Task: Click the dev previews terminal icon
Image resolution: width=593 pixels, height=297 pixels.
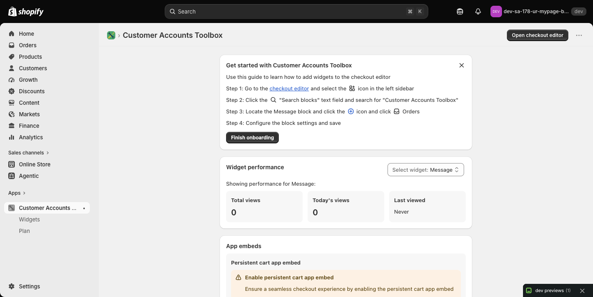Action: (x=529, y=290)
